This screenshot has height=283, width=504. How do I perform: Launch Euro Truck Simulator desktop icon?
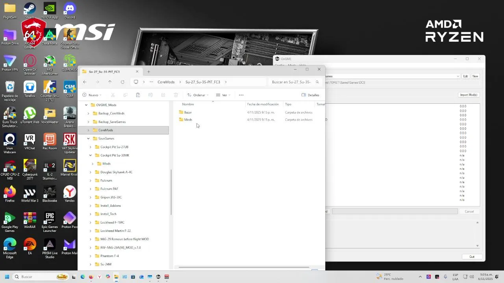pos(10,118)
